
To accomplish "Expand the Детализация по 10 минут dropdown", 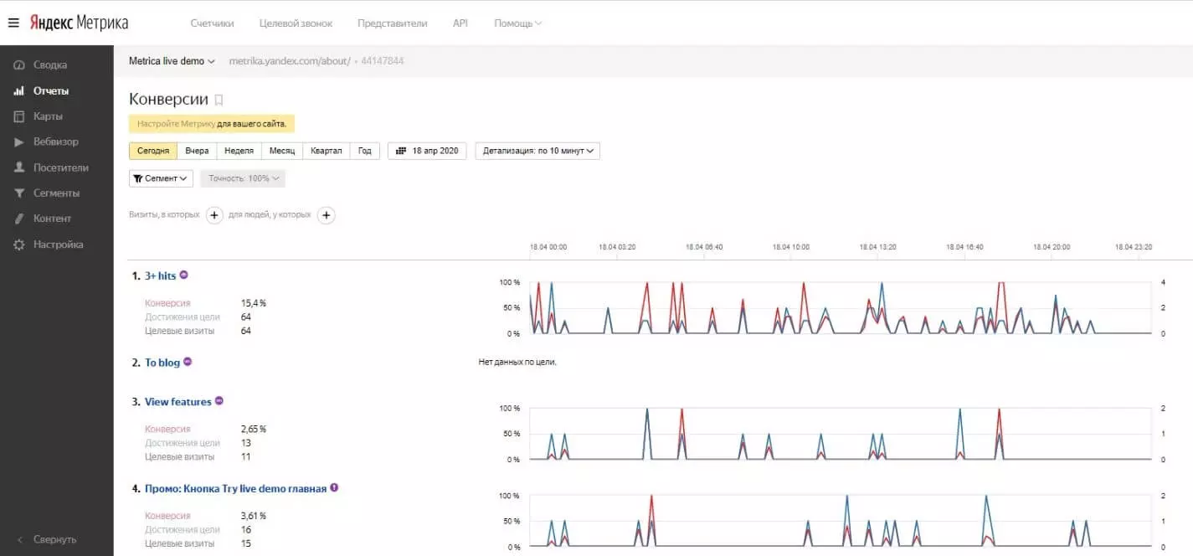I will (537, 151).
